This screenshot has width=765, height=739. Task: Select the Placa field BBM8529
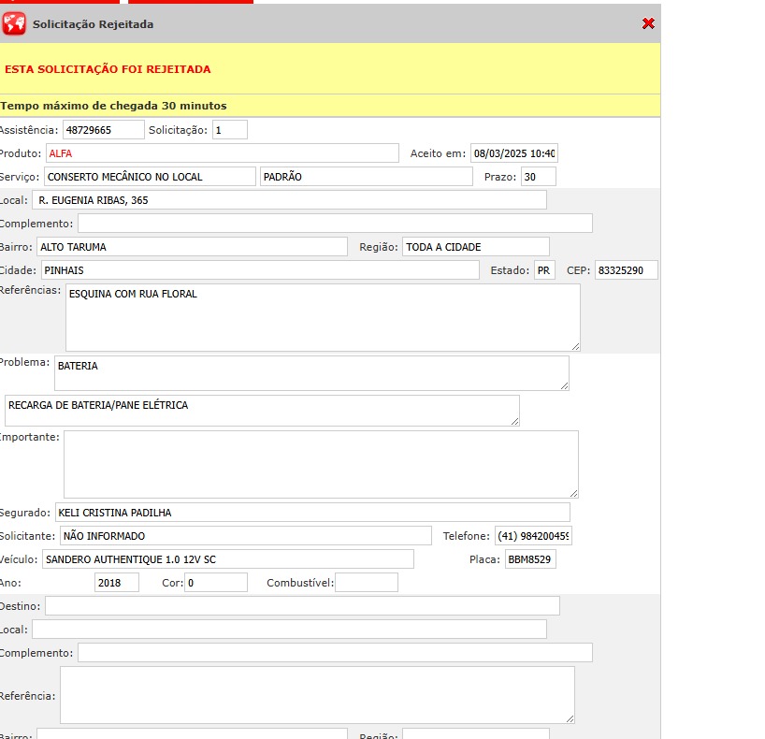[530, 559]
